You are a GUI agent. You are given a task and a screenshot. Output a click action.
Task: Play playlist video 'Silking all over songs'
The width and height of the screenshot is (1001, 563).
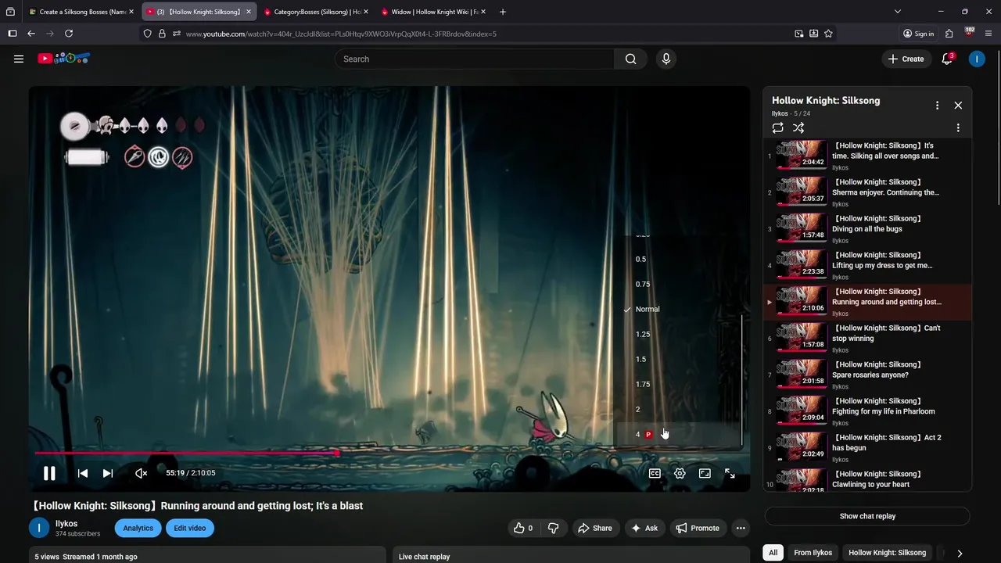click(867, 156)
